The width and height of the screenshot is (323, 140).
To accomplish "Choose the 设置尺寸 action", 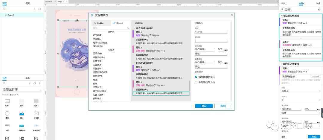I will click(x=97, y=87).
